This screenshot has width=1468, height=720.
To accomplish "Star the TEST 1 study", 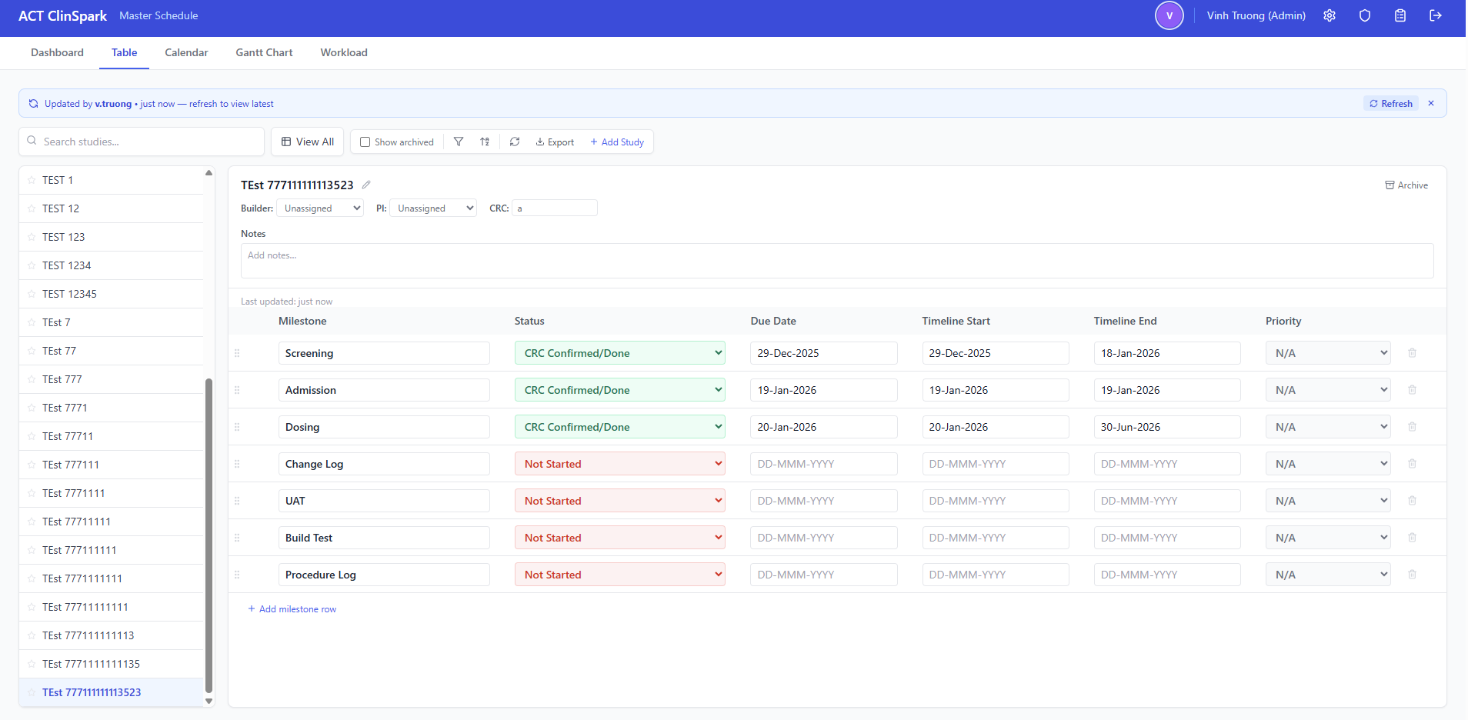I will 32,180.
